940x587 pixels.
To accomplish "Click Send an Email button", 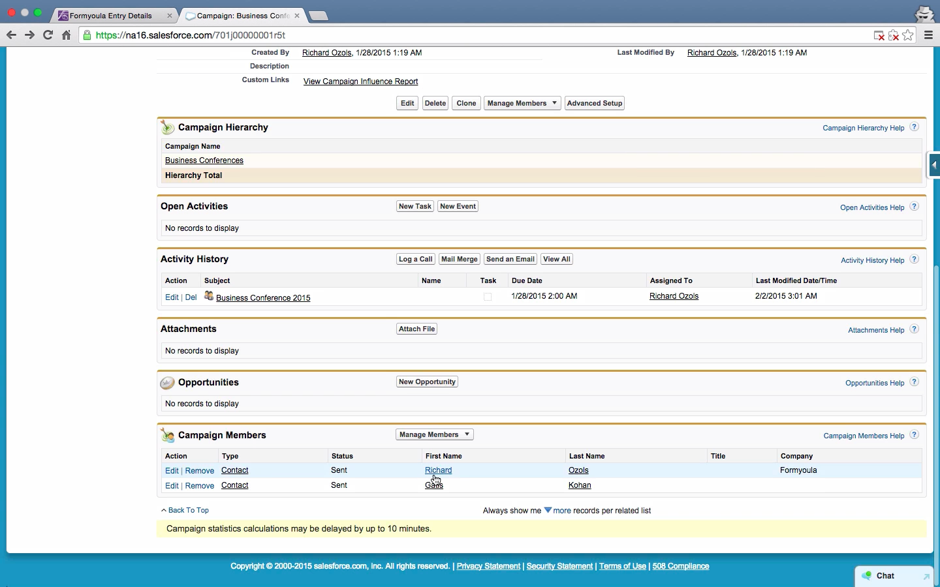I will click(510, 259).
